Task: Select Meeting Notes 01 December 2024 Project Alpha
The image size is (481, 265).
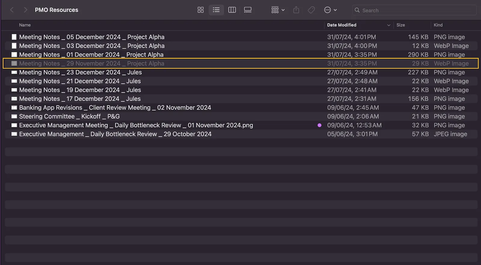Action: tap(241, 55)
